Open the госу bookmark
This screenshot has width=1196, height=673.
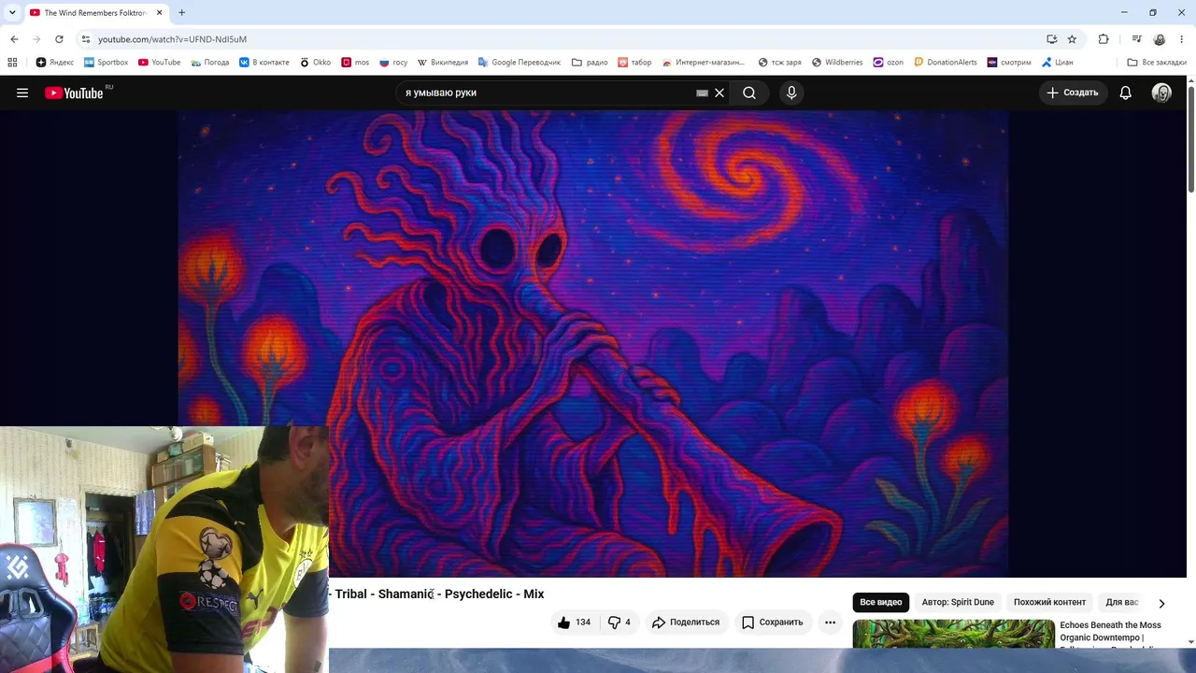click(x=393, y=63)
